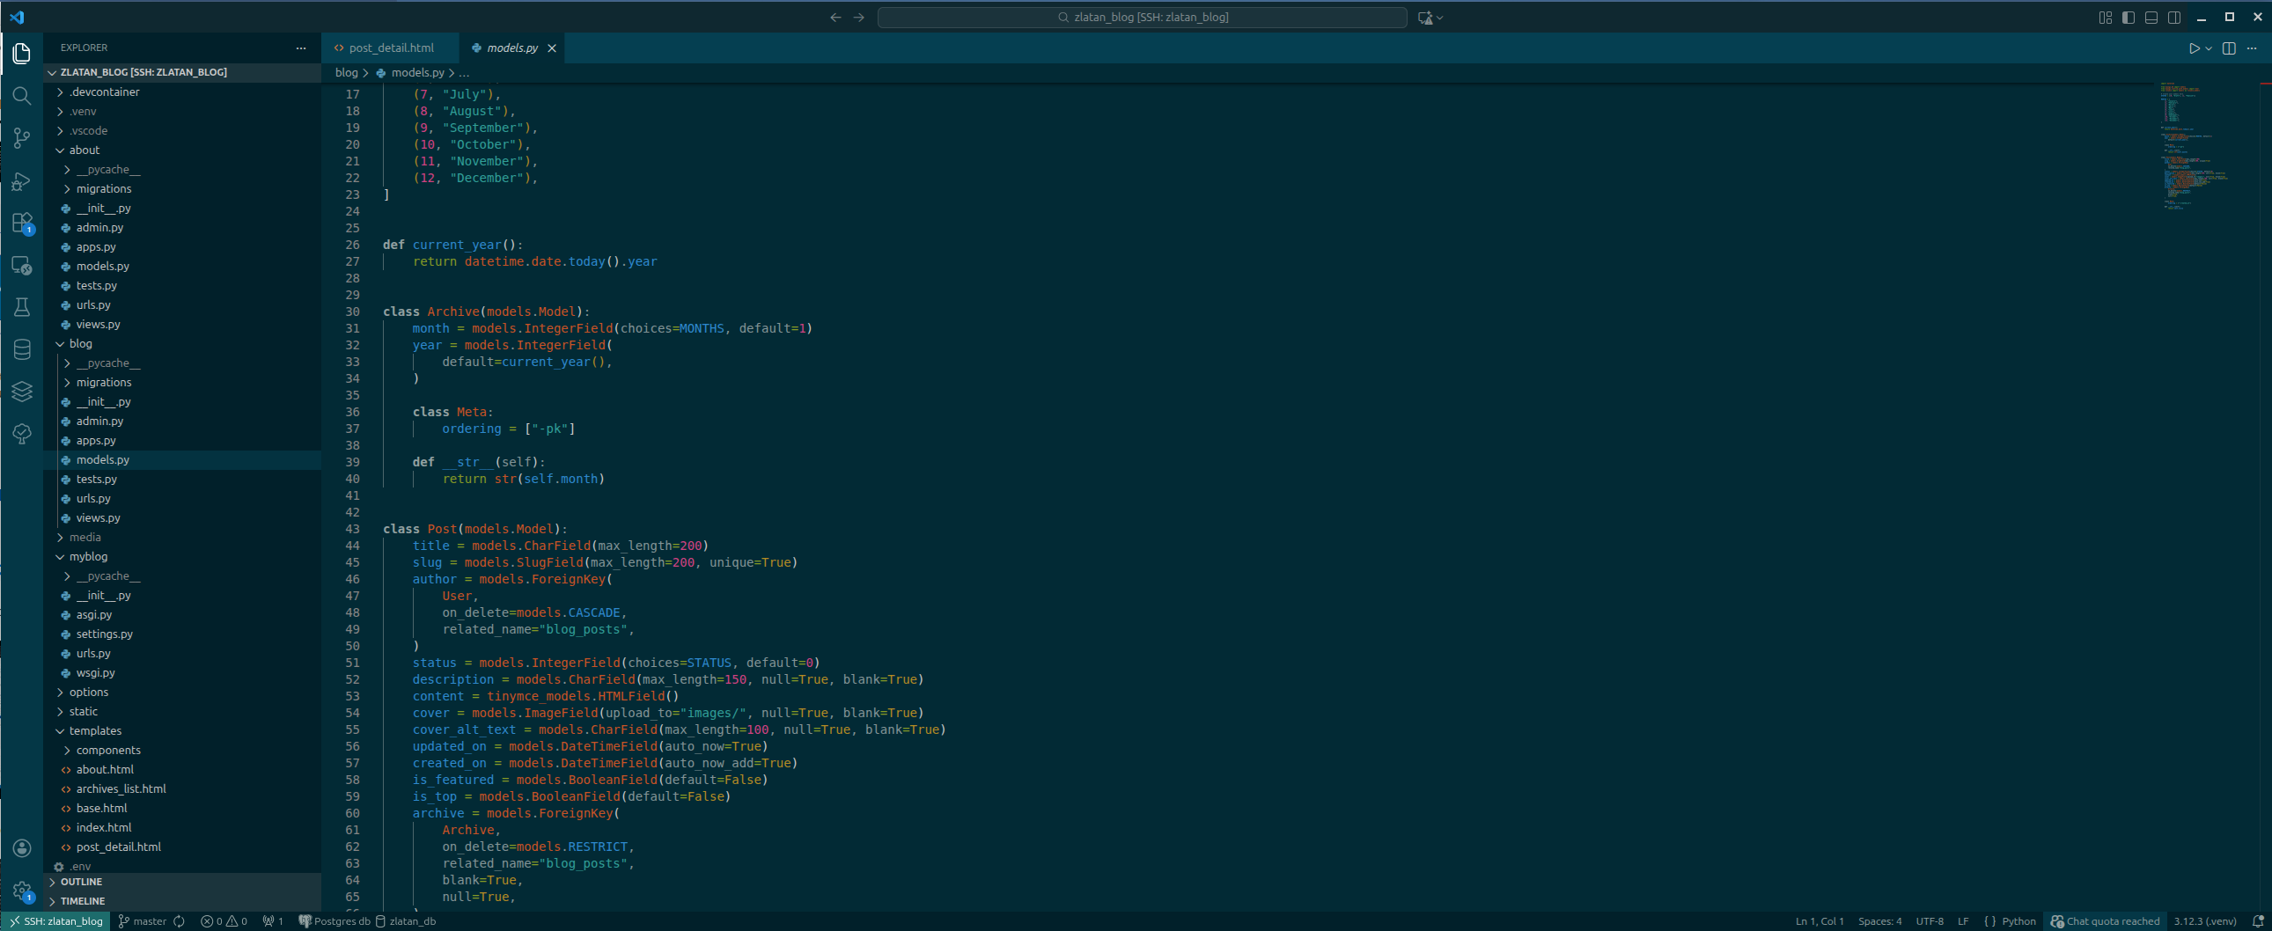Screen dimensions: 2272x931
Task: Open Accounts from the activity bar
Action: coord(22,848)
